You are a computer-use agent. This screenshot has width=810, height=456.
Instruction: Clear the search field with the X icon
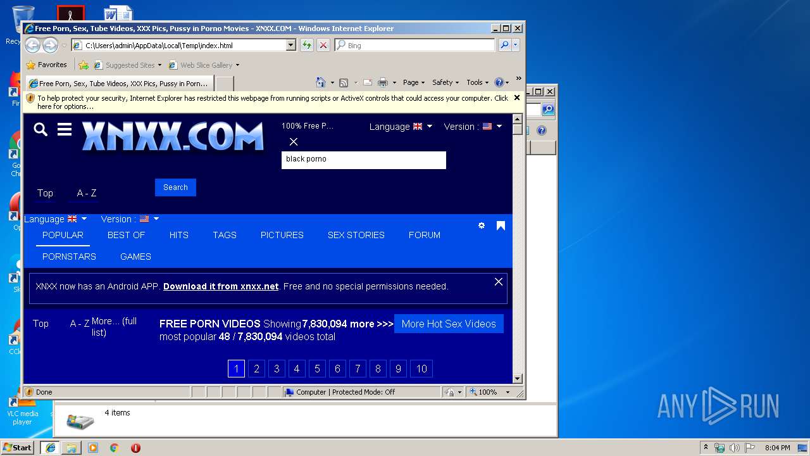[293, 142]
